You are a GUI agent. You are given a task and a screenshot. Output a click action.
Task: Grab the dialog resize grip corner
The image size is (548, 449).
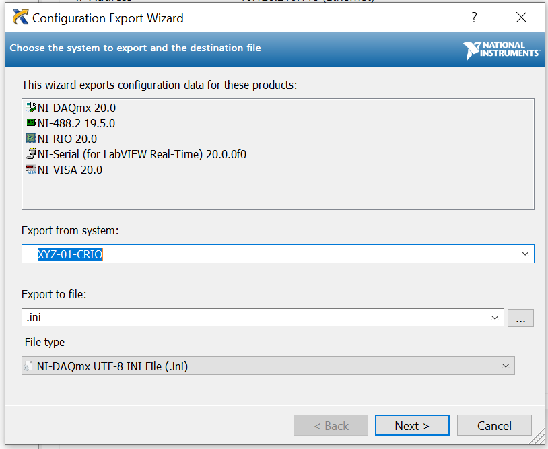click(x=537, y=438)
